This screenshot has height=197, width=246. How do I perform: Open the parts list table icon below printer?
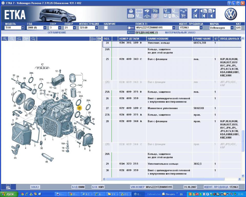click(x=131, y=16)
